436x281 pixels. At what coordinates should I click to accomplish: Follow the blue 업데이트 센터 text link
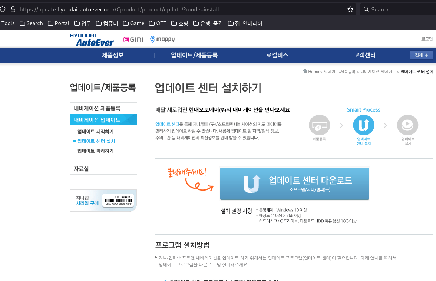tap(167, 124)
